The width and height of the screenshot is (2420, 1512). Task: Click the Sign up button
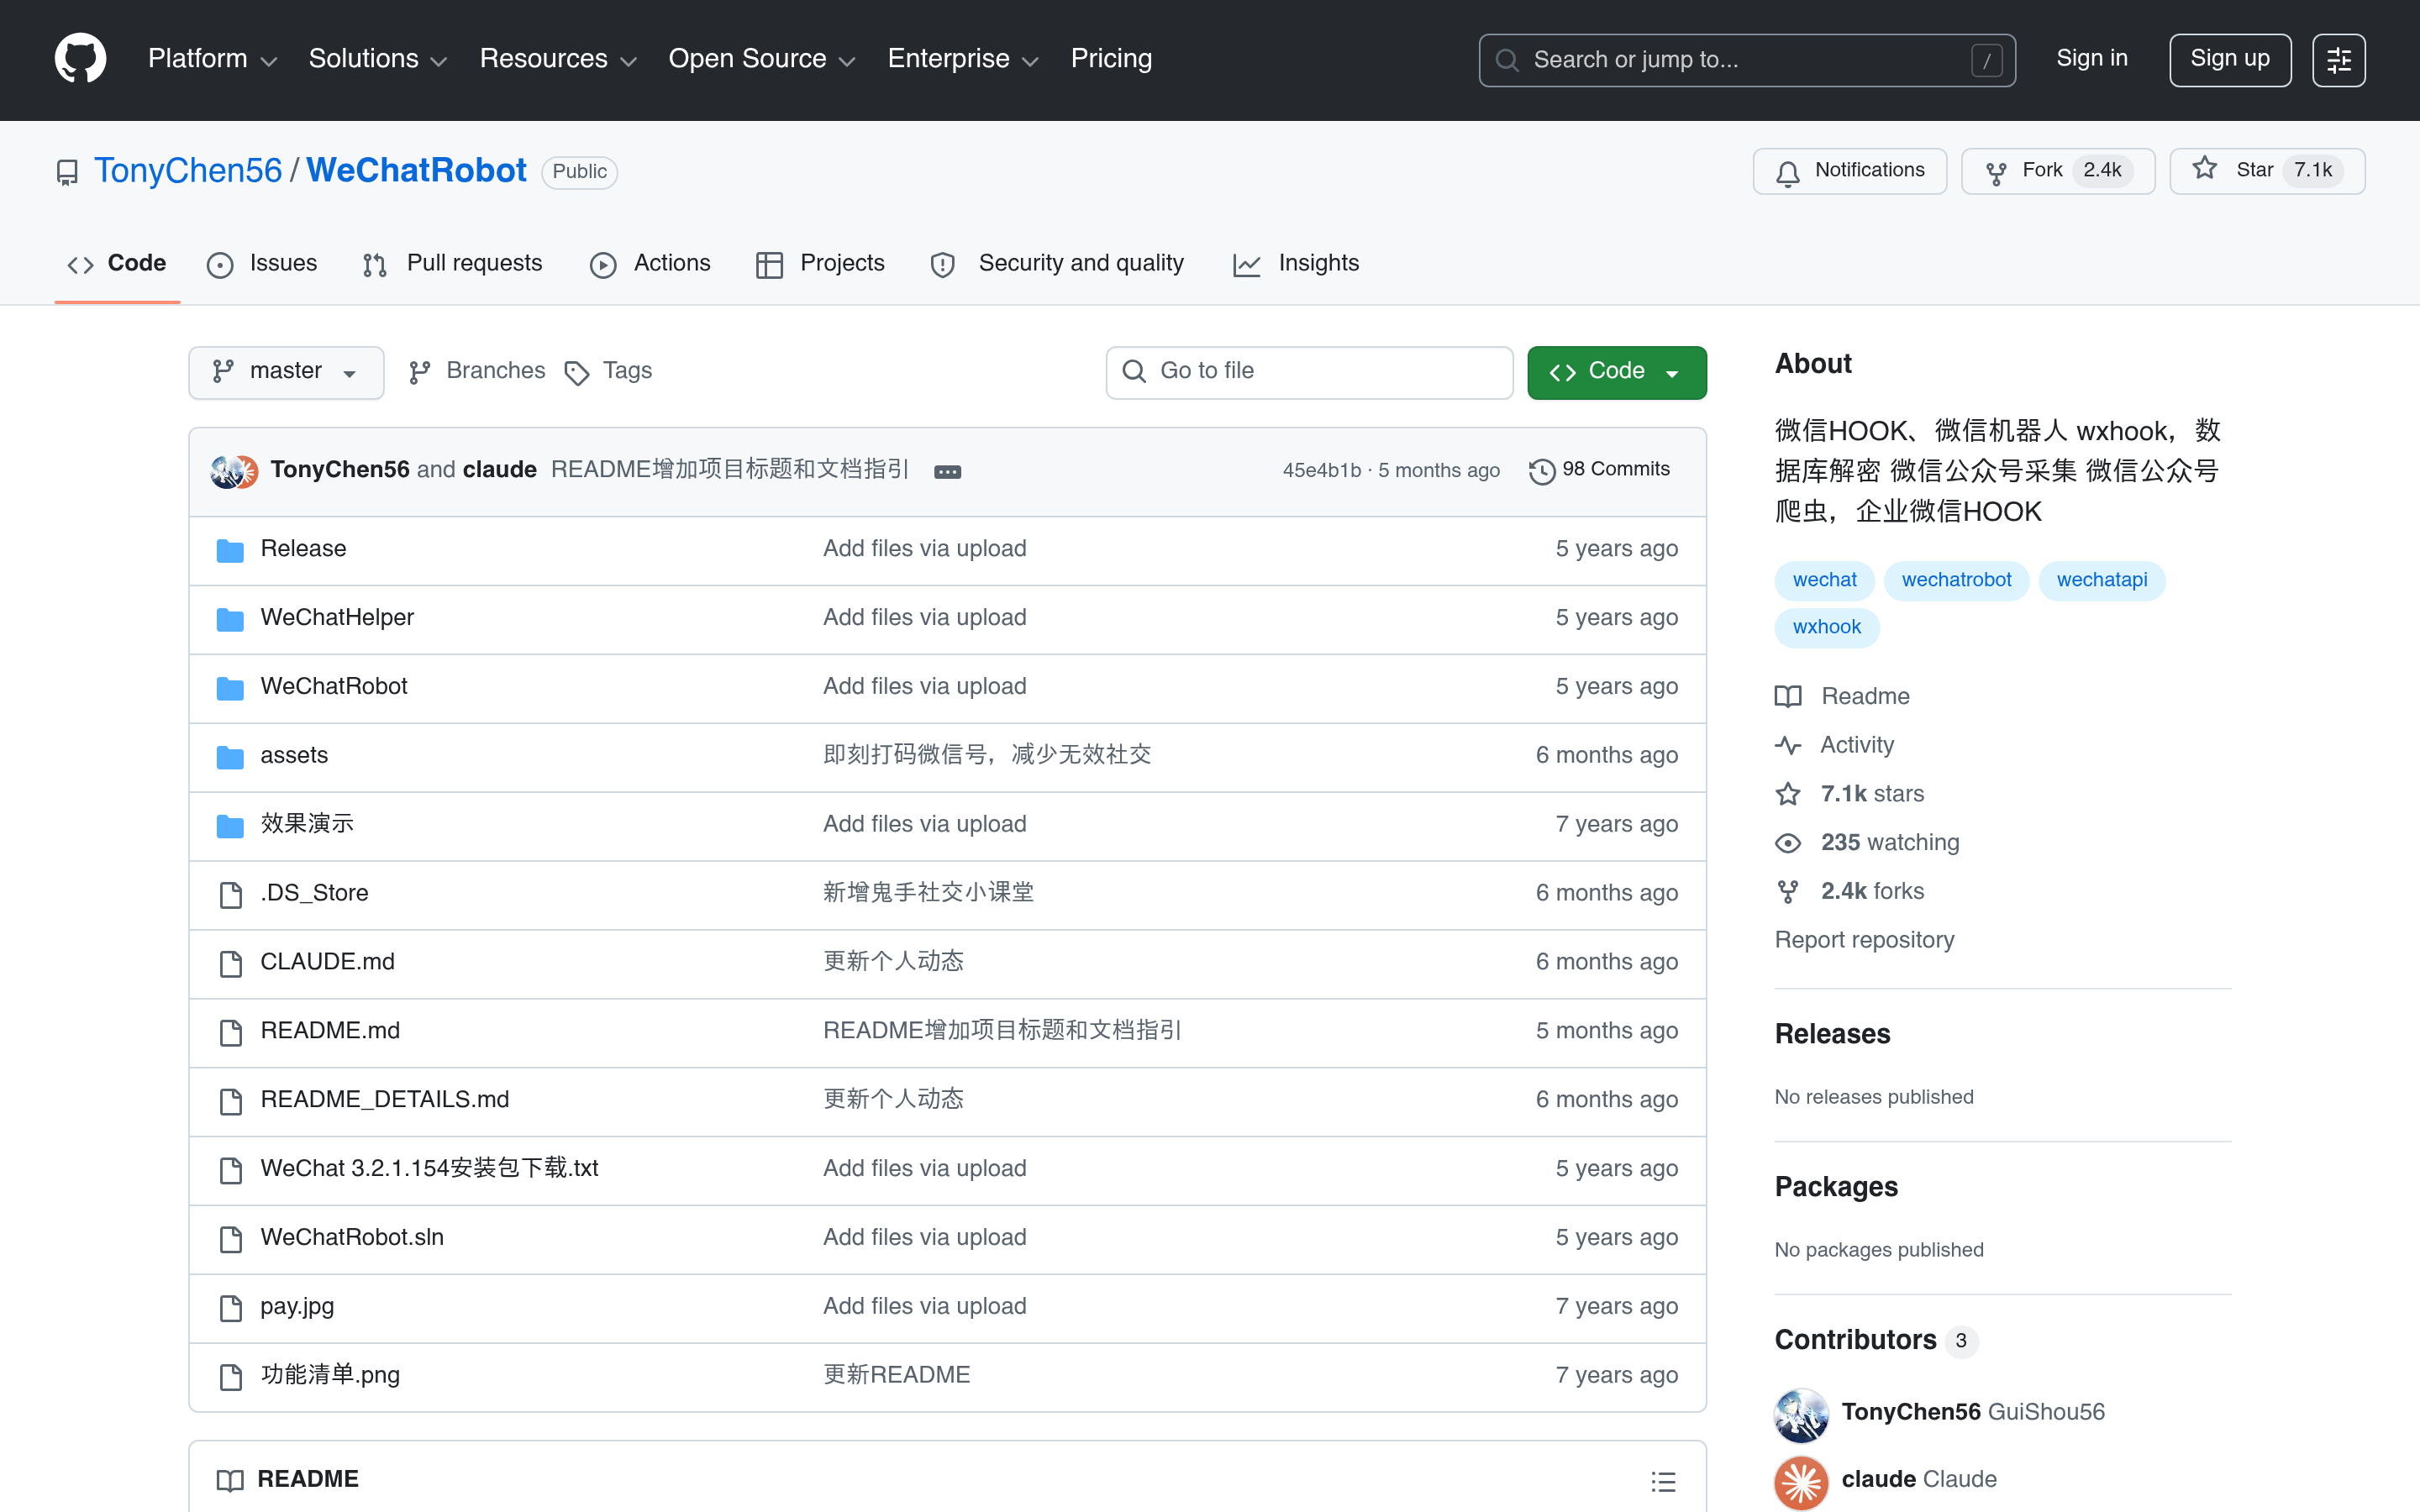2229,60
